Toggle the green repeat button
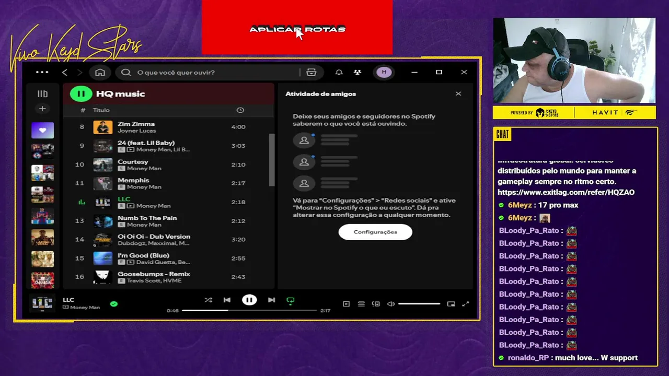 [x=291, y=300]
